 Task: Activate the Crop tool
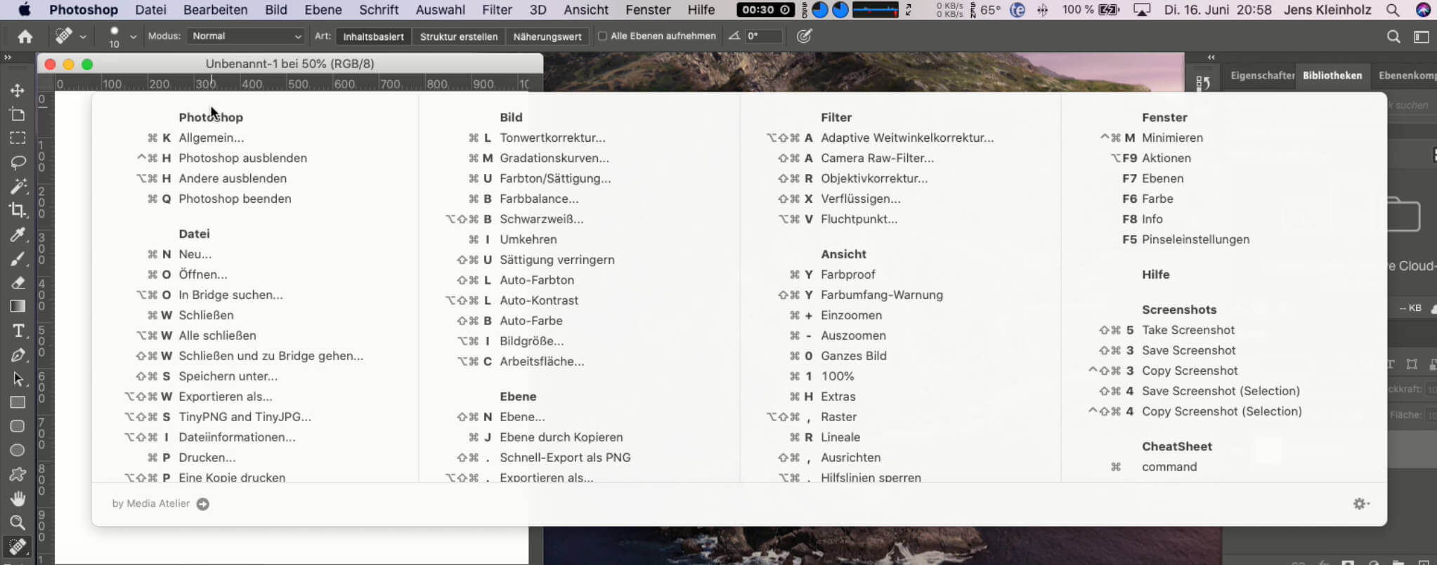pyautogui.click(x=18, y=210)
